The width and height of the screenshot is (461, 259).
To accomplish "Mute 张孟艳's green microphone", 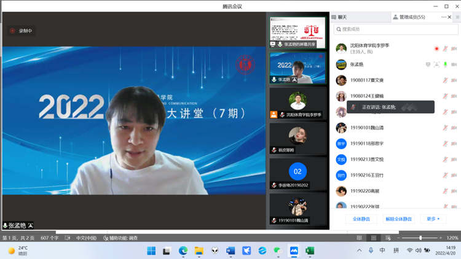I will click(x=446, y=64).
